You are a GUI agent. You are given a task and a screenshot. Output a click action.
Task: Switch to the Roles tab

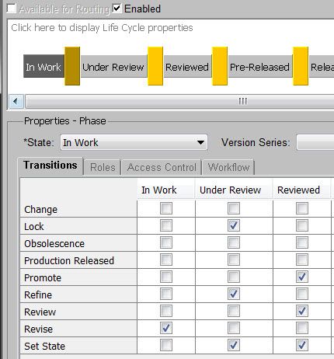pyautogui.click(x=103, y=167)
